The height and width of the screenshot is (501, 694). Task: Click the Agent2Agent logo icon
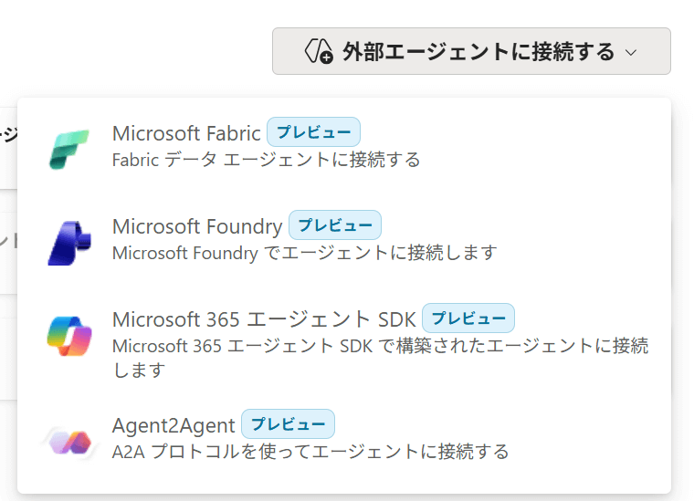coord(69,442)
